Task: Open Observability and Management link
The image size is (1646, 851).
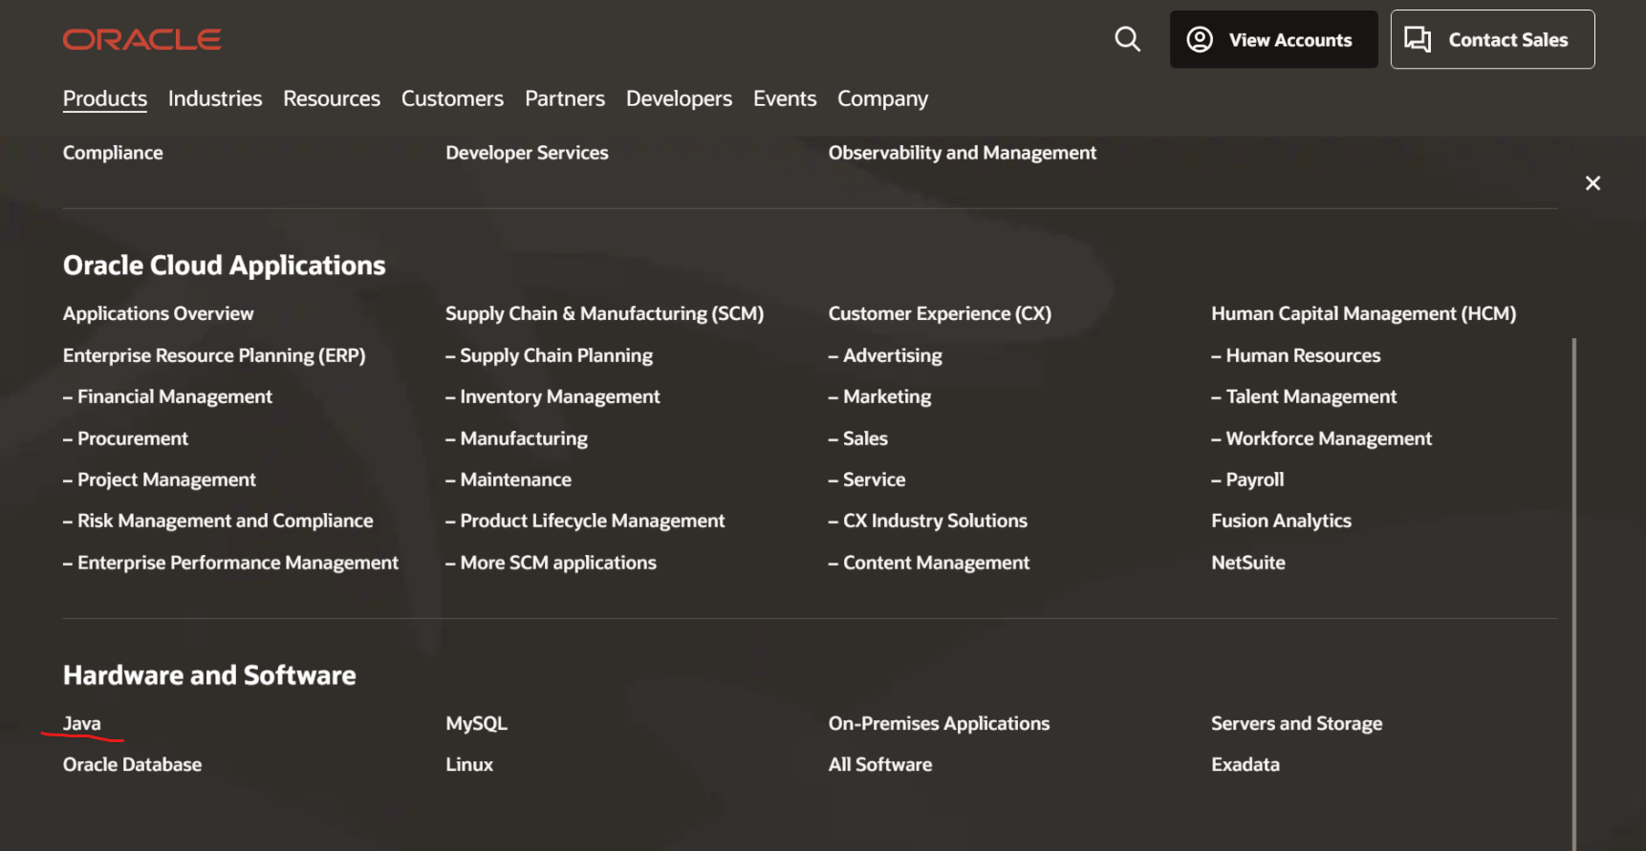Action: pyautogui.click(x=962, y=153)
